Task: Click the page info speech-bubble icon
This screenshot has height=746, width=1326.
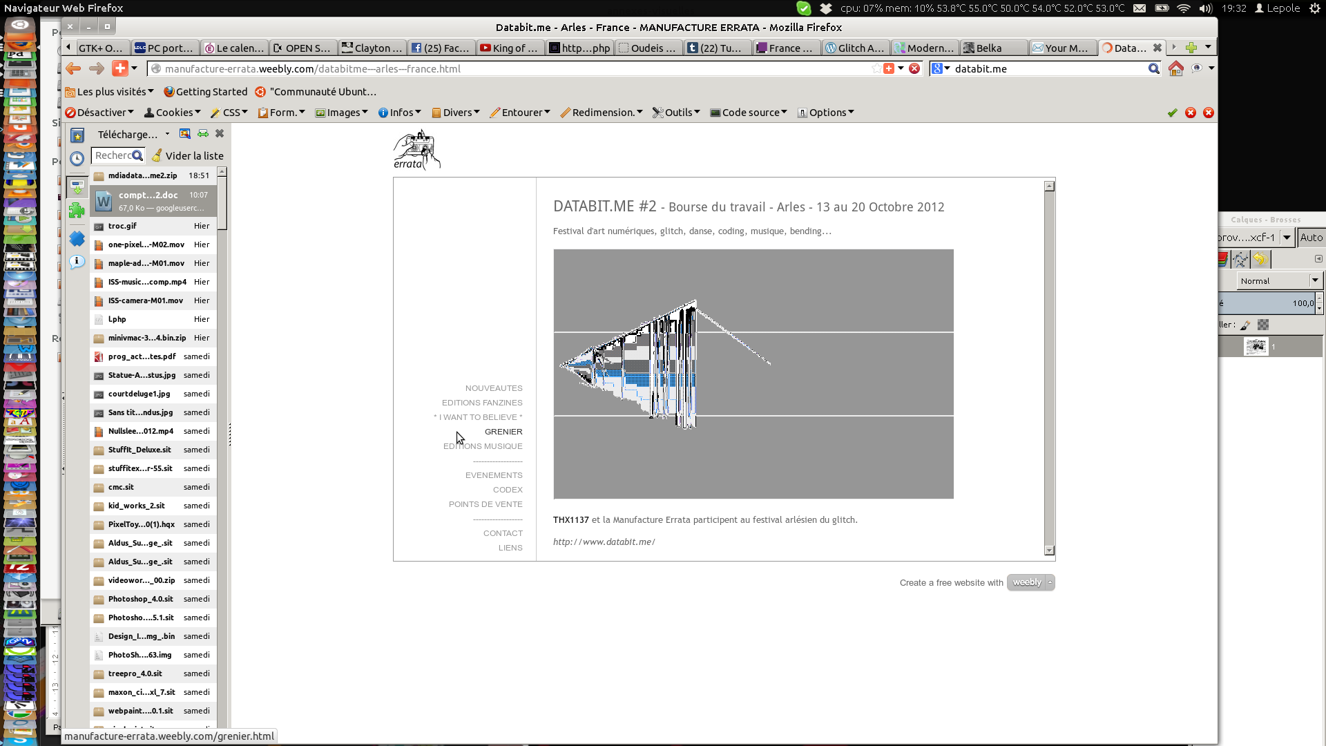Action: tap(77, 262)
